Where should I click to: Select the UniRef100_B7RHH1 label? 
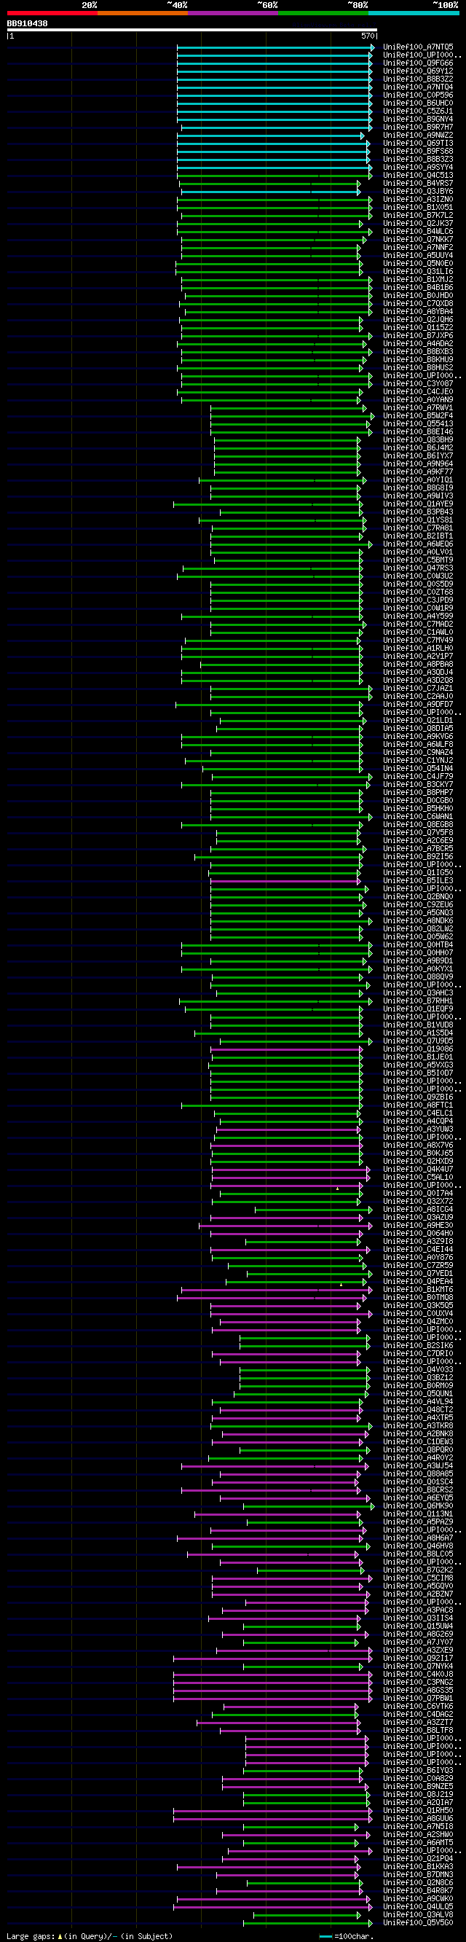tap(418, 1001)
